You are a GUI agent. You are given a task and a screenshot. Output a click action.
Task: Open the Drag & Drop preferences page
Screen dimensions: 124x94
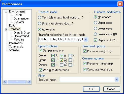tap(22, 32)
